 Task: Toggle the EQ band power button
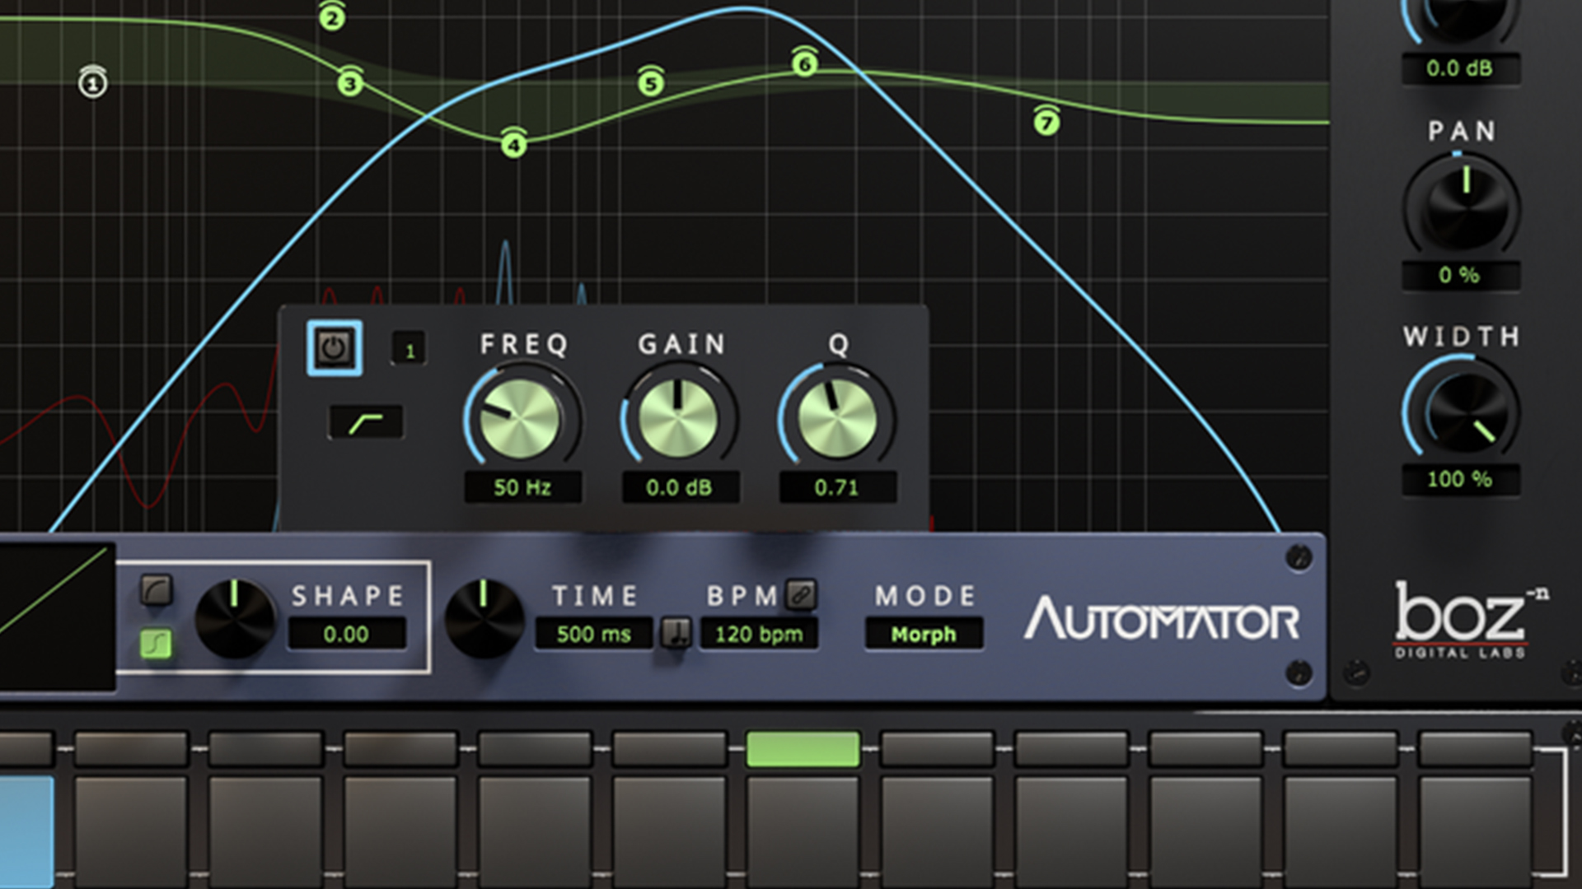coord(334,348)
